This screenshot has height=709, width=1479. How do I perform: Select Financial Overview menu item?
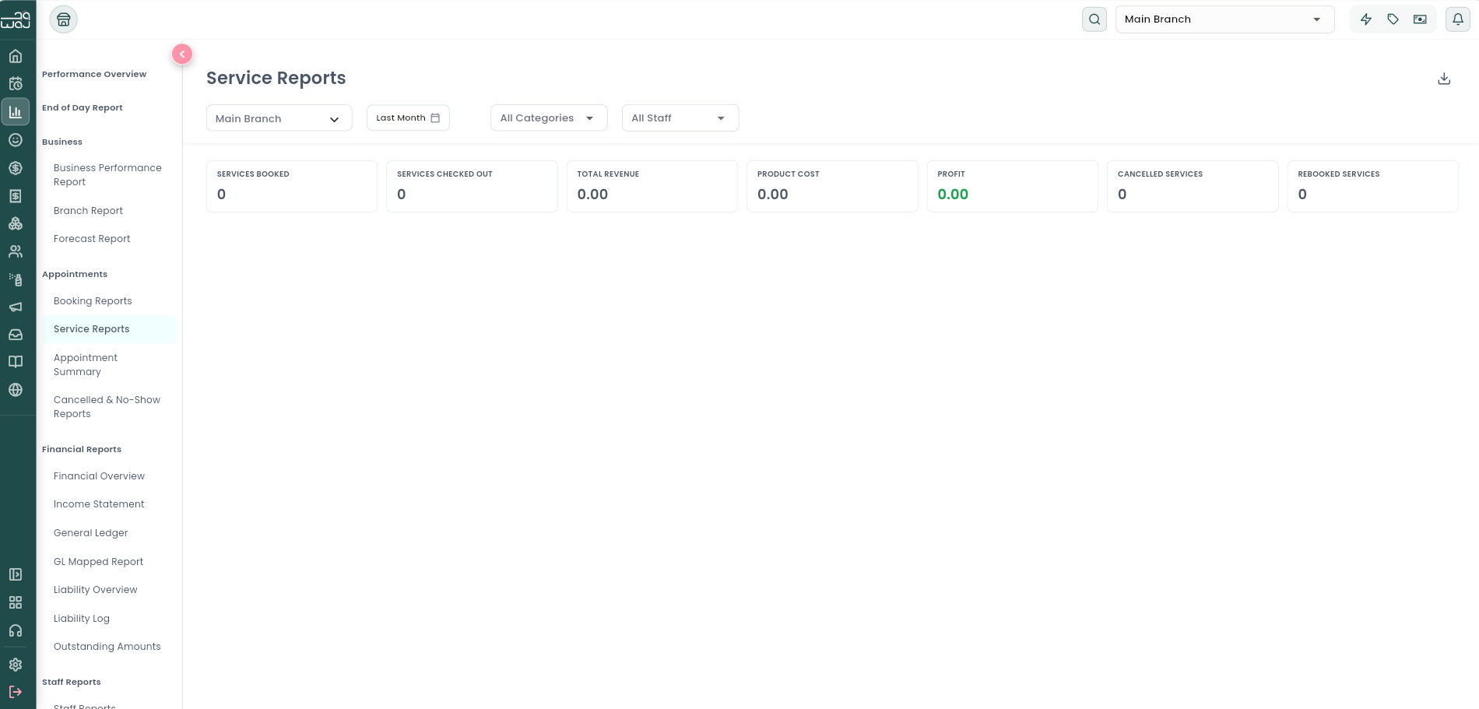[x=99, y=476]
